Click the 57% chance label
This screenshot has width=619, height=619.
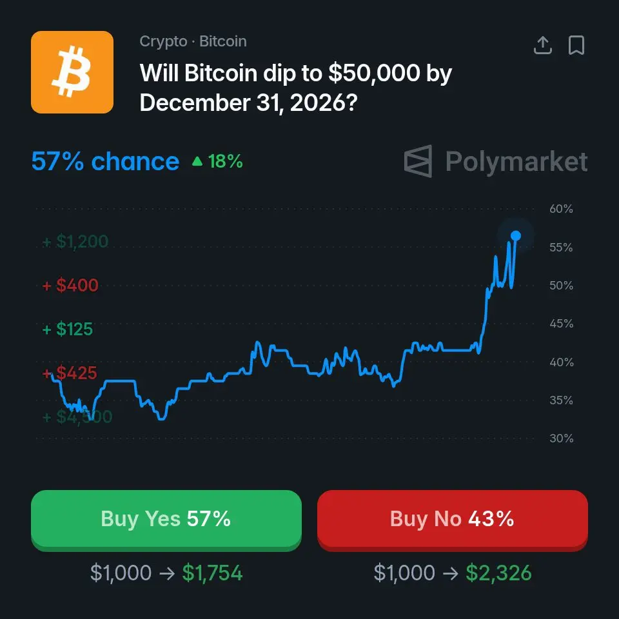[x=105, y=161]
